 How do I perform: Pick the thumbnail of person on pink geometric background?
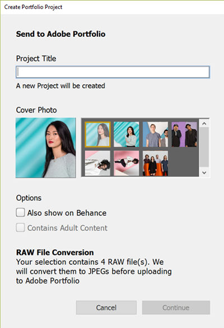point(126,163)
